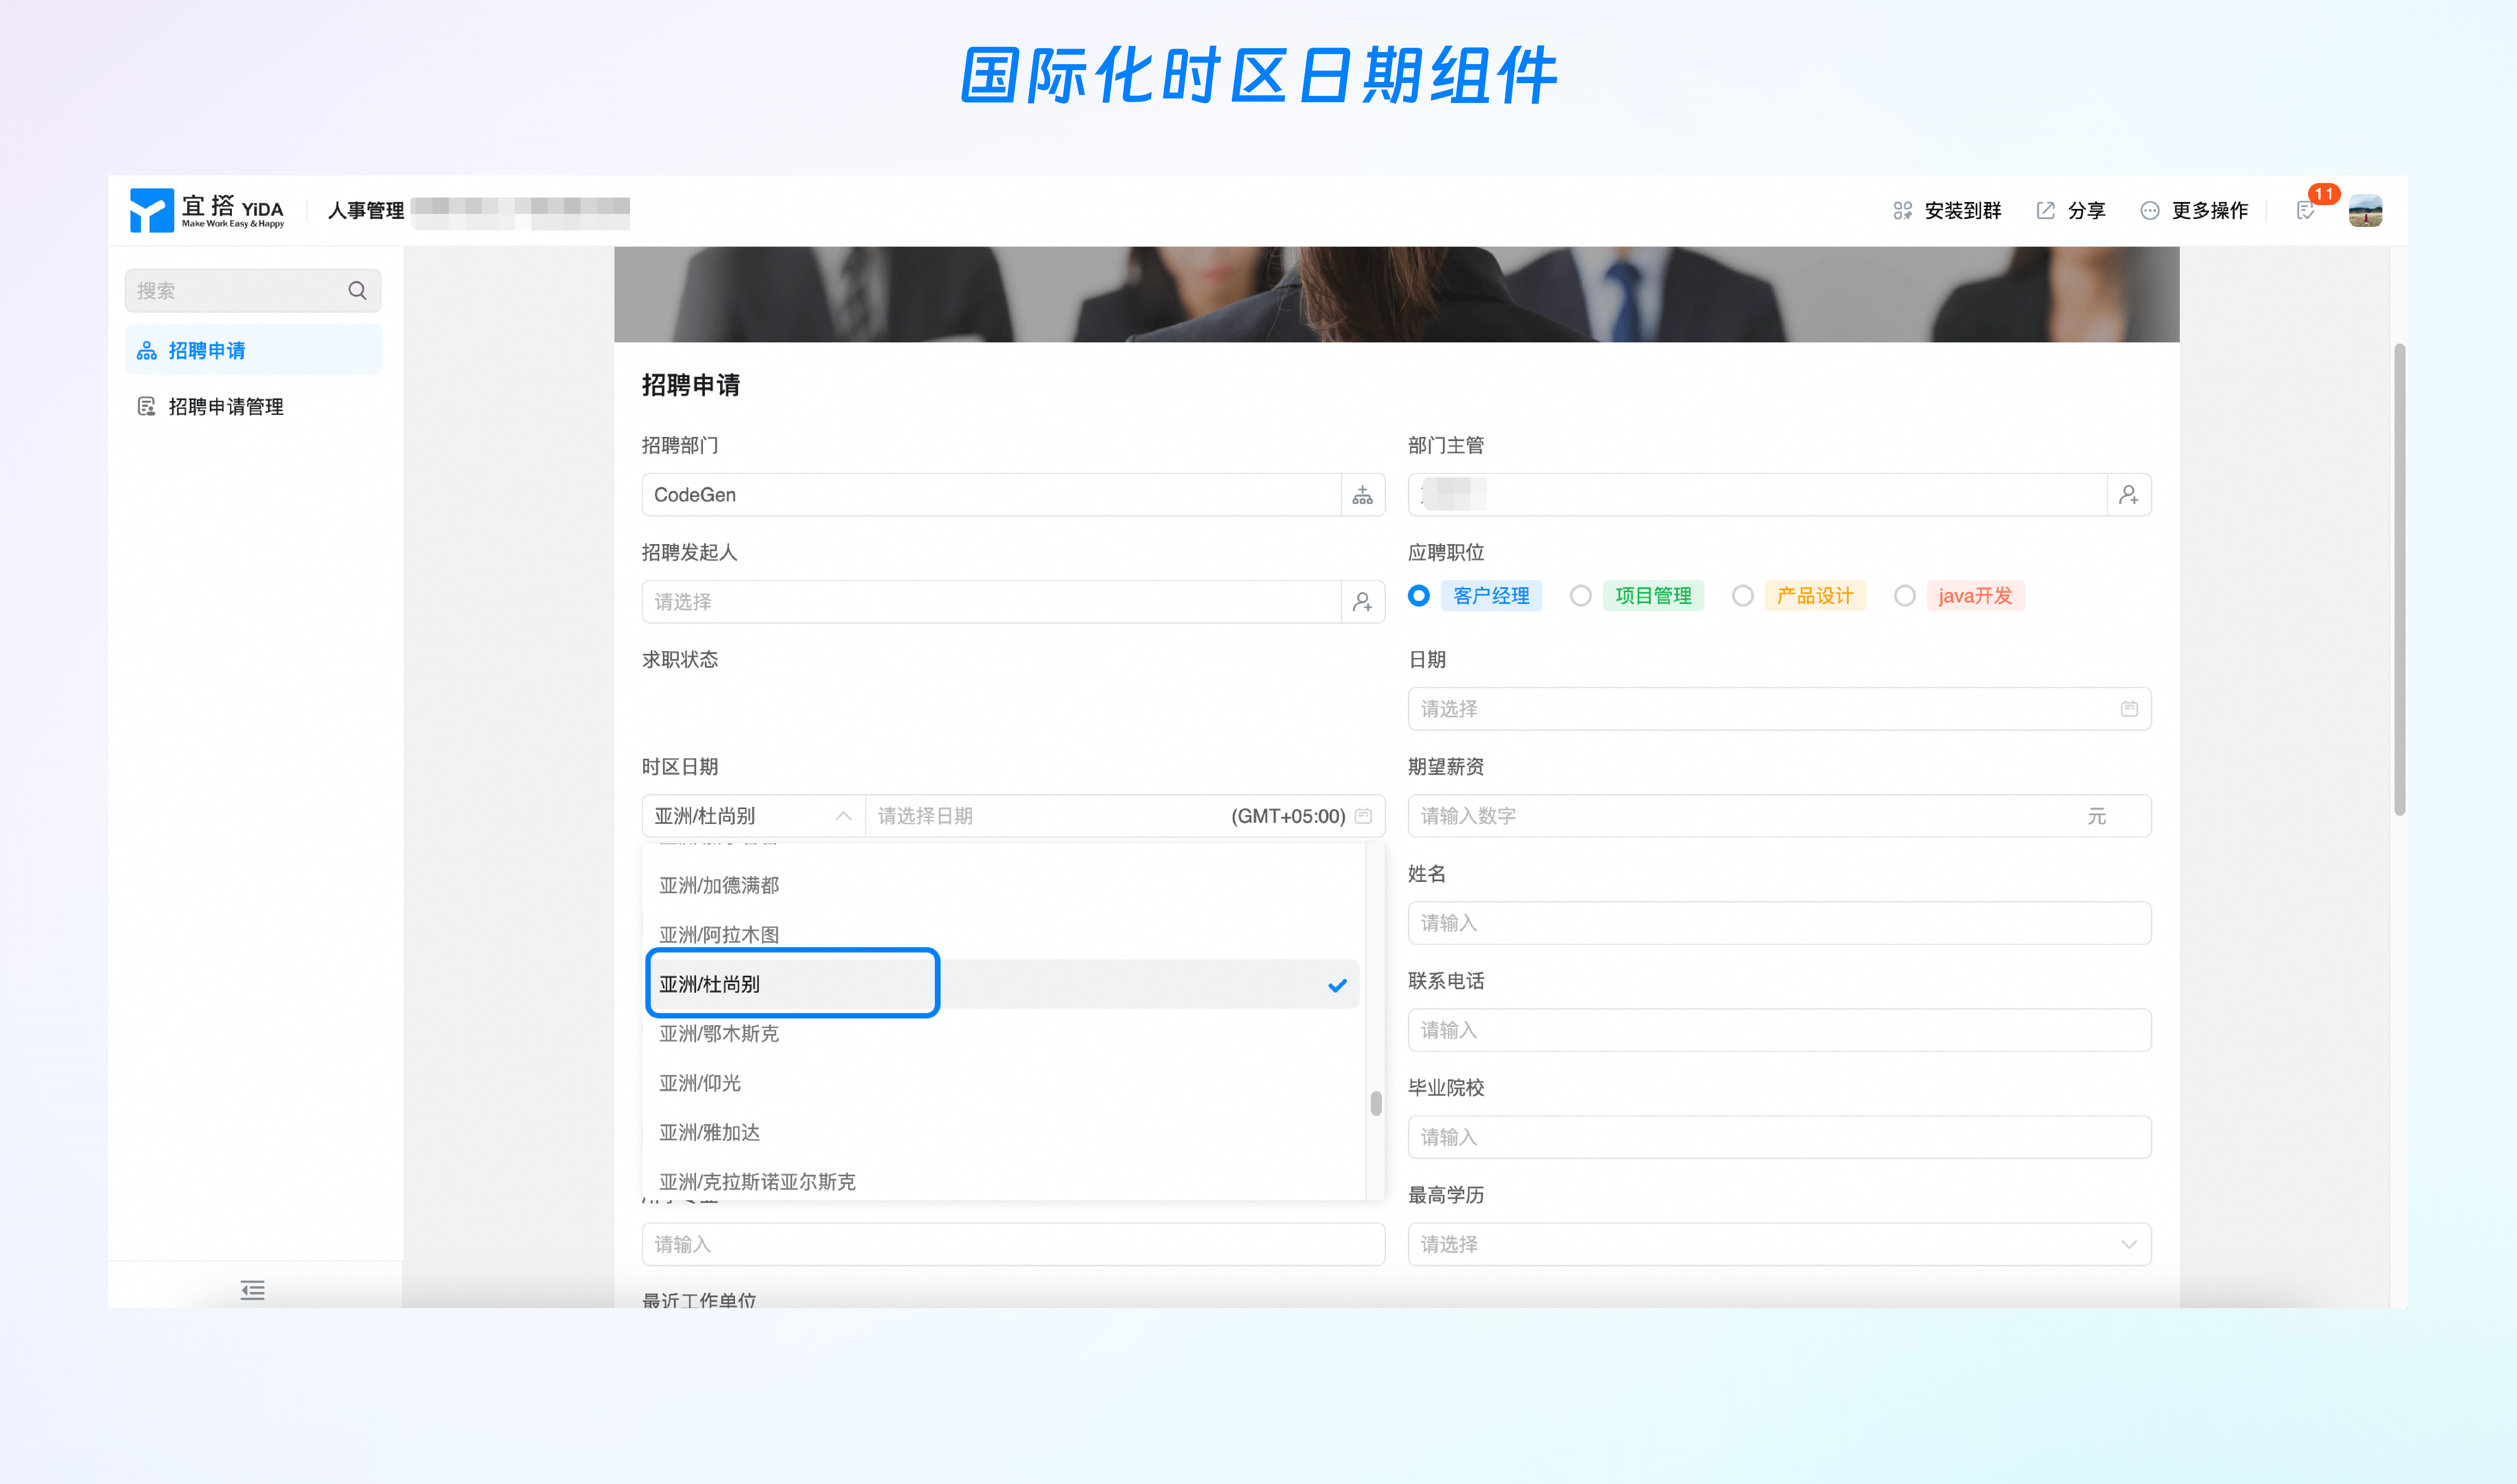Select the java开发 radio option

(1904, 596)
